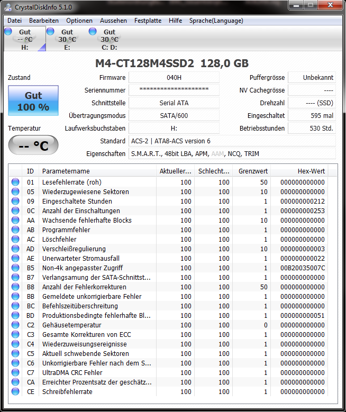Image resolution: width=346 pixels, height=412 pixels.
Task: Click status orb of Gehäusetemperatur row
Action: tap(15, 325)
